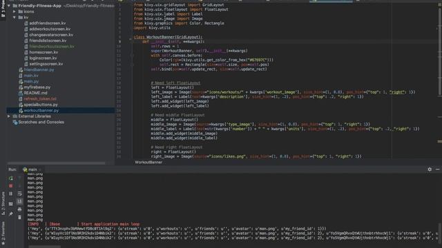Select friendbanner.py in project tree
This screenshot has height=248, width=442.
(39, 70)
